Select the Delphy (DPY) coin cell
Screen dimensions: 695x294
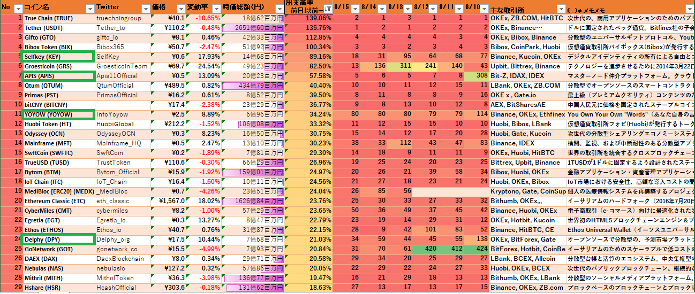pyautogui.click(x=58, y=239)
